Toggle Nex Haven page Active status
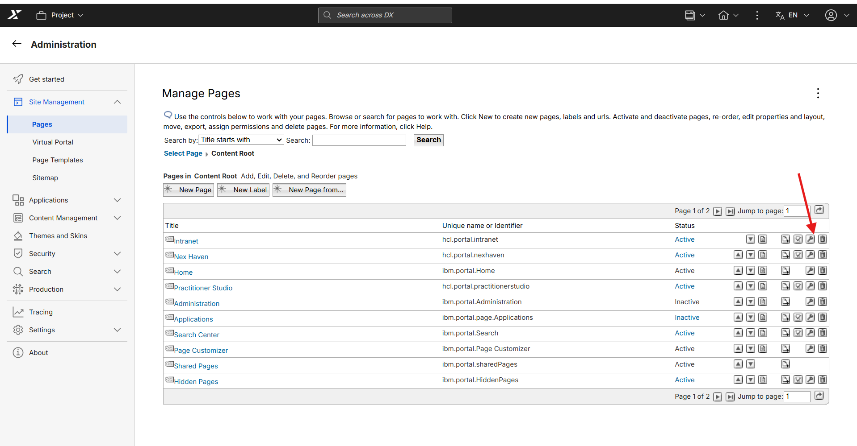 click(685, 255)
